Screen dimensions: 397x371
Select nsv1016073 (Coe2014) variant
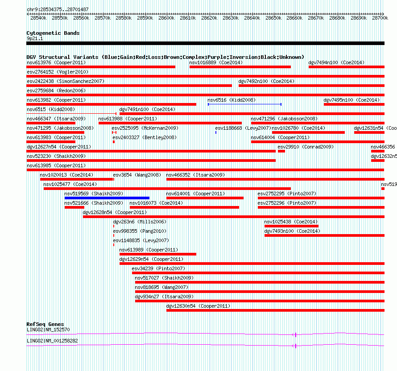pyautogui.click(x=184, y=207)
